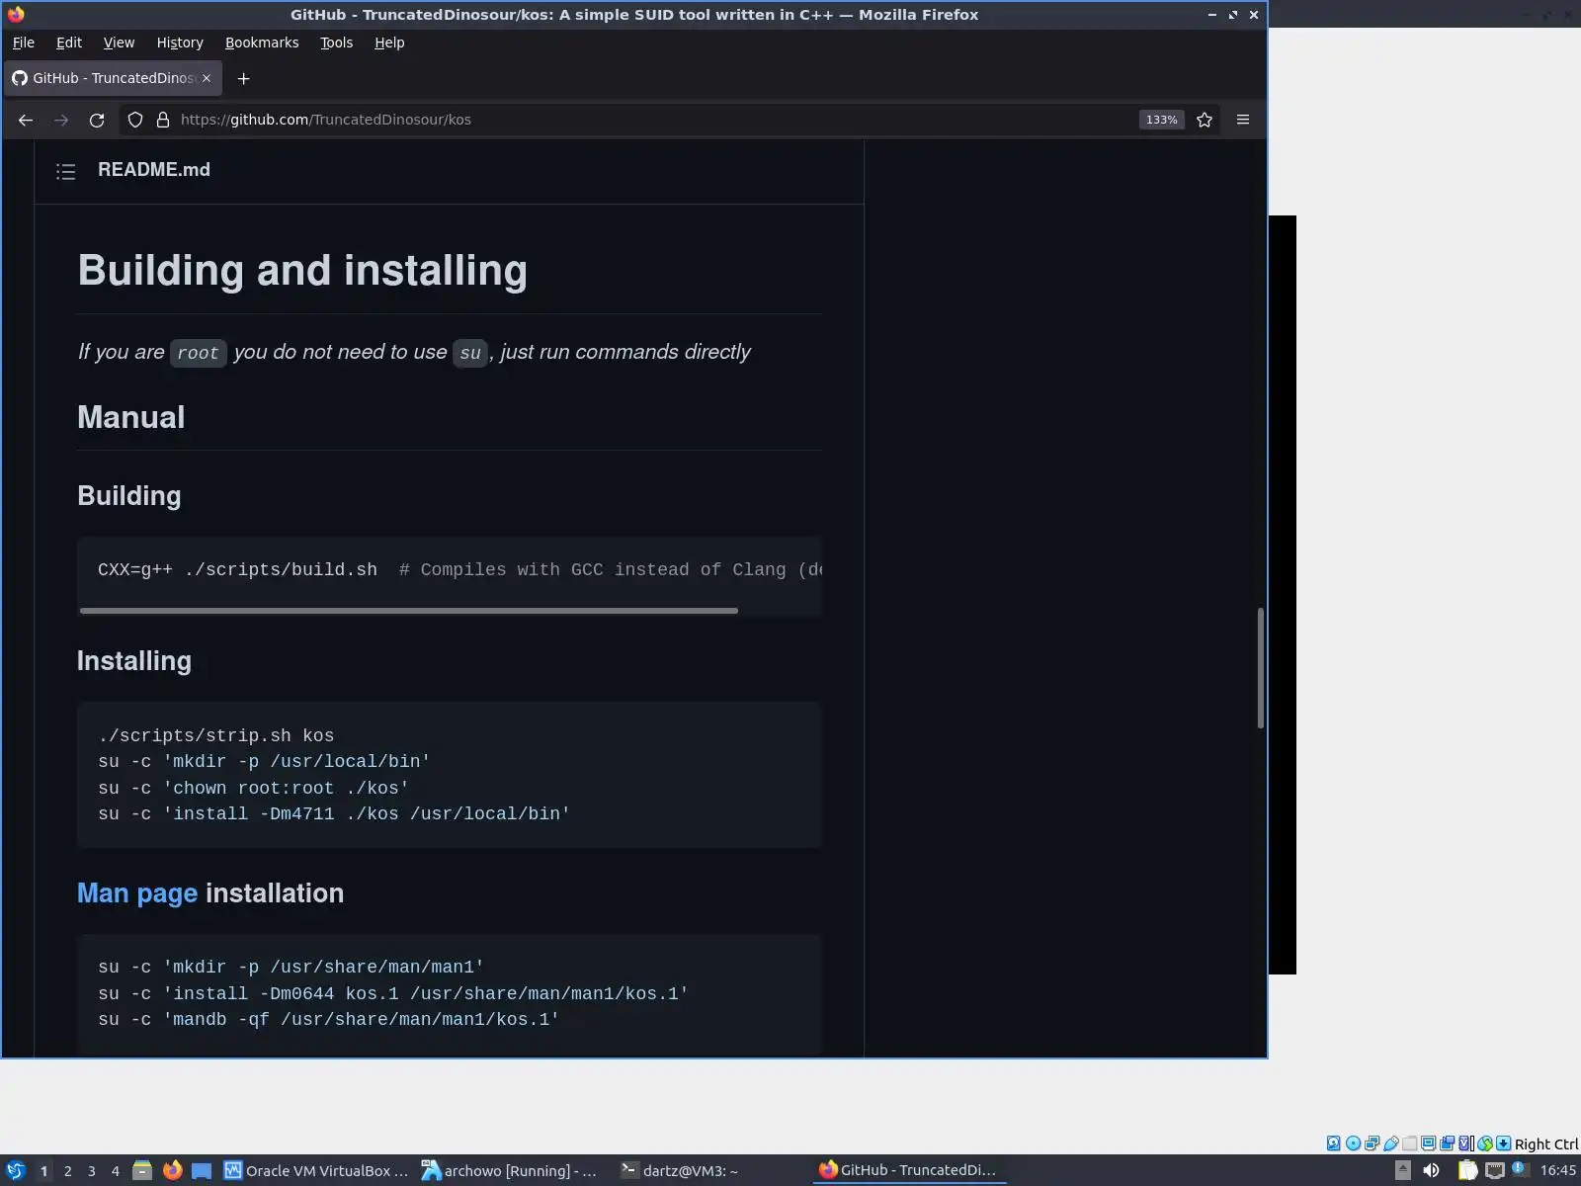Click the VirtualBox USB status icon
Image resolution: width=1581 pixels, height=1186 pixels.
(x=1391, y=1144)
